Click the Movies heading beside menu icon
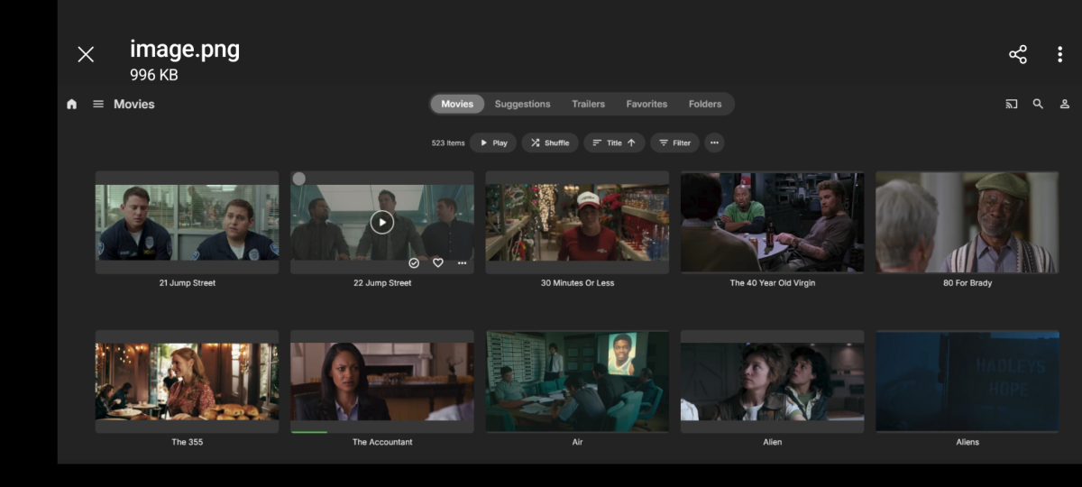This screenshot has width=1082, height=487. coord(134,104)
